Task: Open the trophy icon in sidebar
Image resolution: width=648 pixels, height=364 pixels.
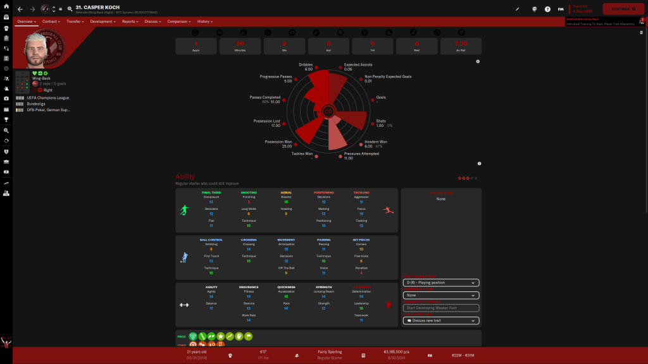Action: click(x=6, y=119)
